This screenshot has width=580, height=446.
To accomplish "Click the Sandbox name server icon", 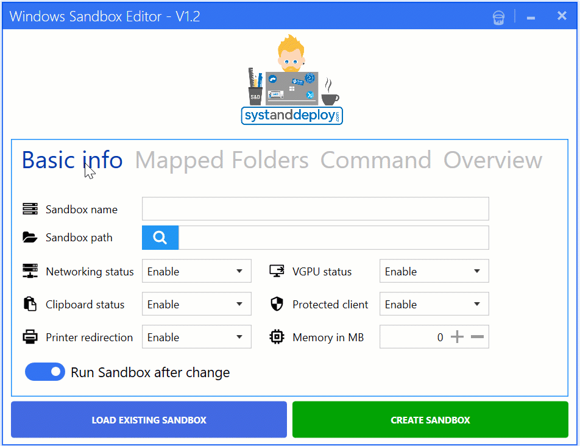I will tap(30, 208).
